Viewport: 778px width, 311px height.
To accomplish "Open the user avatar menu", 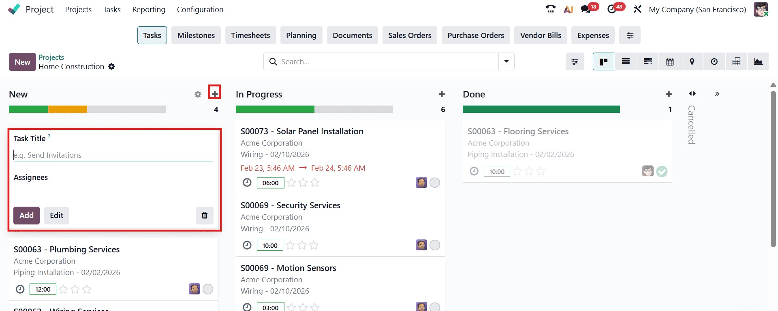I will coord(761,9).
